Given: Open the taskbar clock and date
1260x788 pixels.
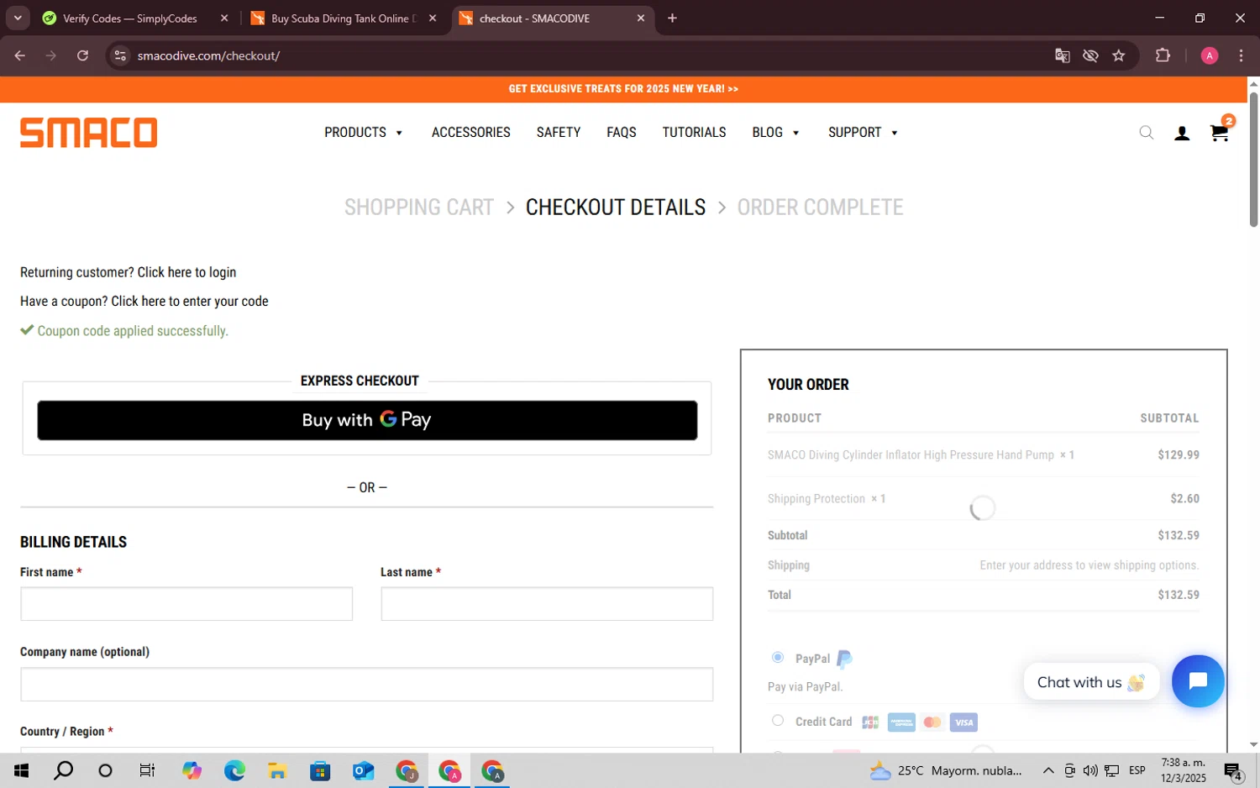Looking at the screenshot, I should pos(1183,770).
